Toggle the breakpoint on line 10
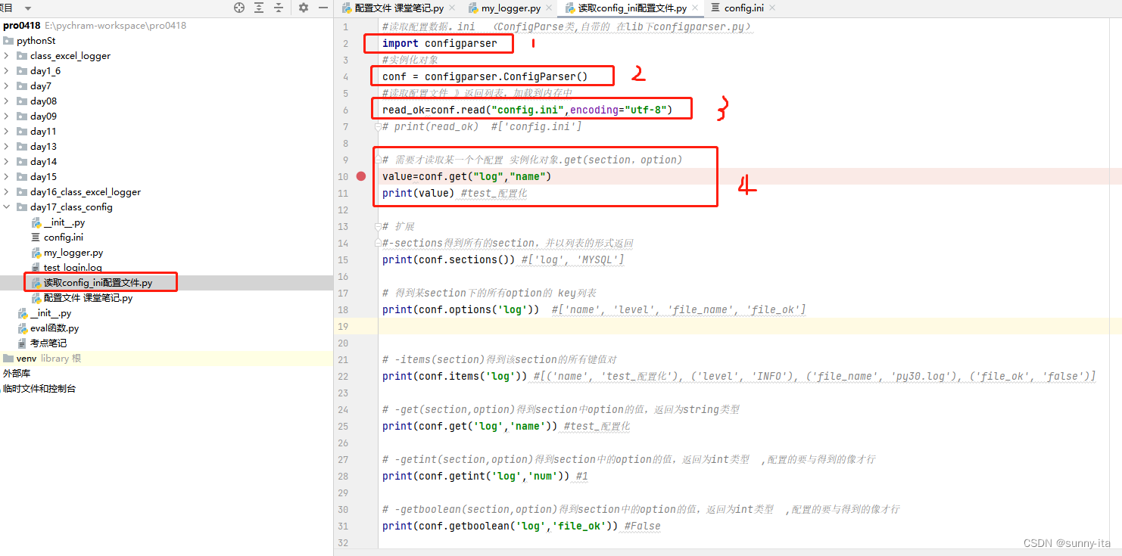The height and width of the screenshot is (556, 1122). [x=361, y=176]
